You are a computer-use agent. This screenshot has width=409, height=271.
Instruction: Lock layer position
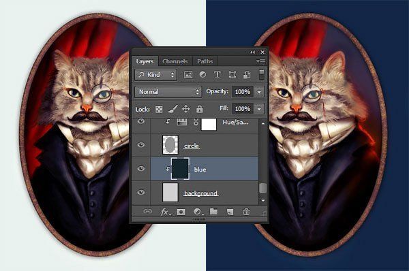pyautogui.click(x=185, y=109)
